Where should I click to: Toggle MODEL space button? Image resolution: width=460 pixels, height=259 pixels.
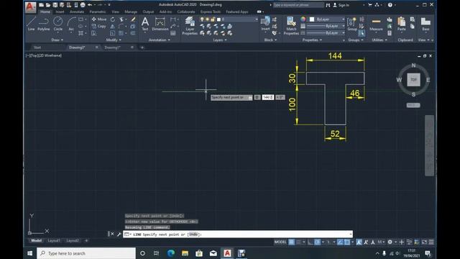(280, 242)
